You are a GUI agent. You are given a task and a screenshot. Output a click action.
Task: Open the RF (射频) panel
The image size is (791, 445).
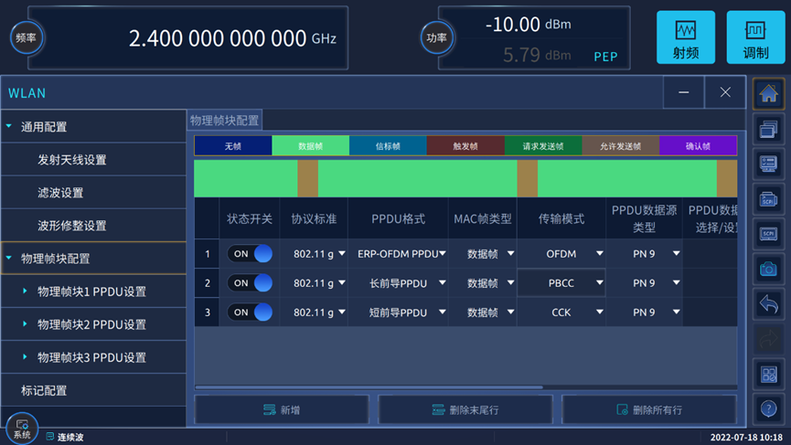686,37
